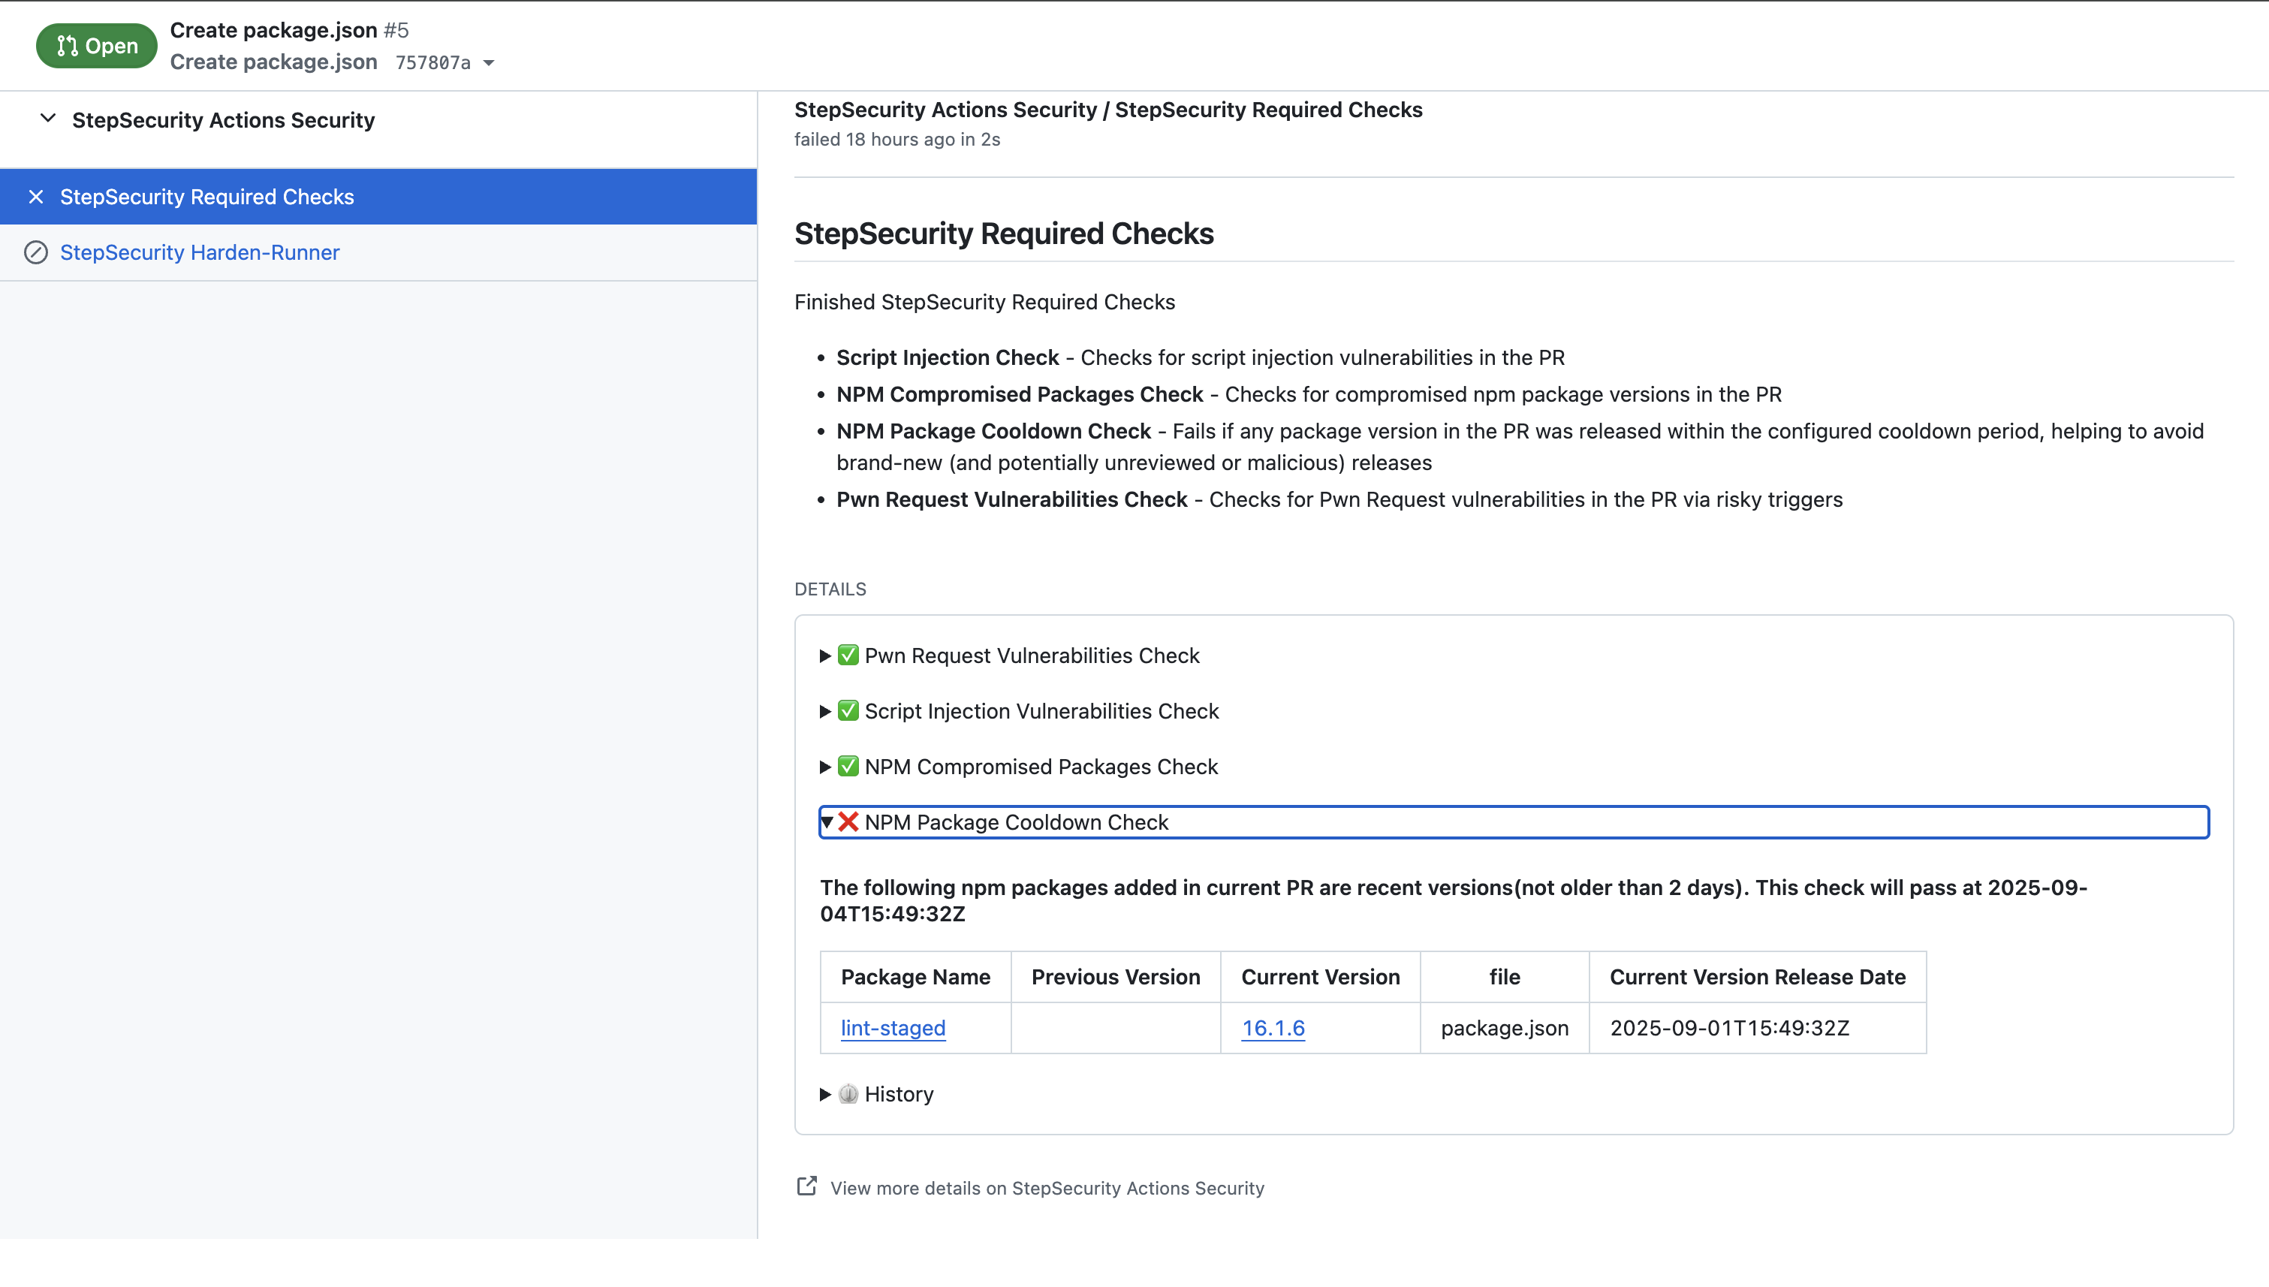The width and height of the screenshot is (2269, 1287).
Task: Click the Create package.json commit name
Action: pyautogui.click(x=274, y=62)
